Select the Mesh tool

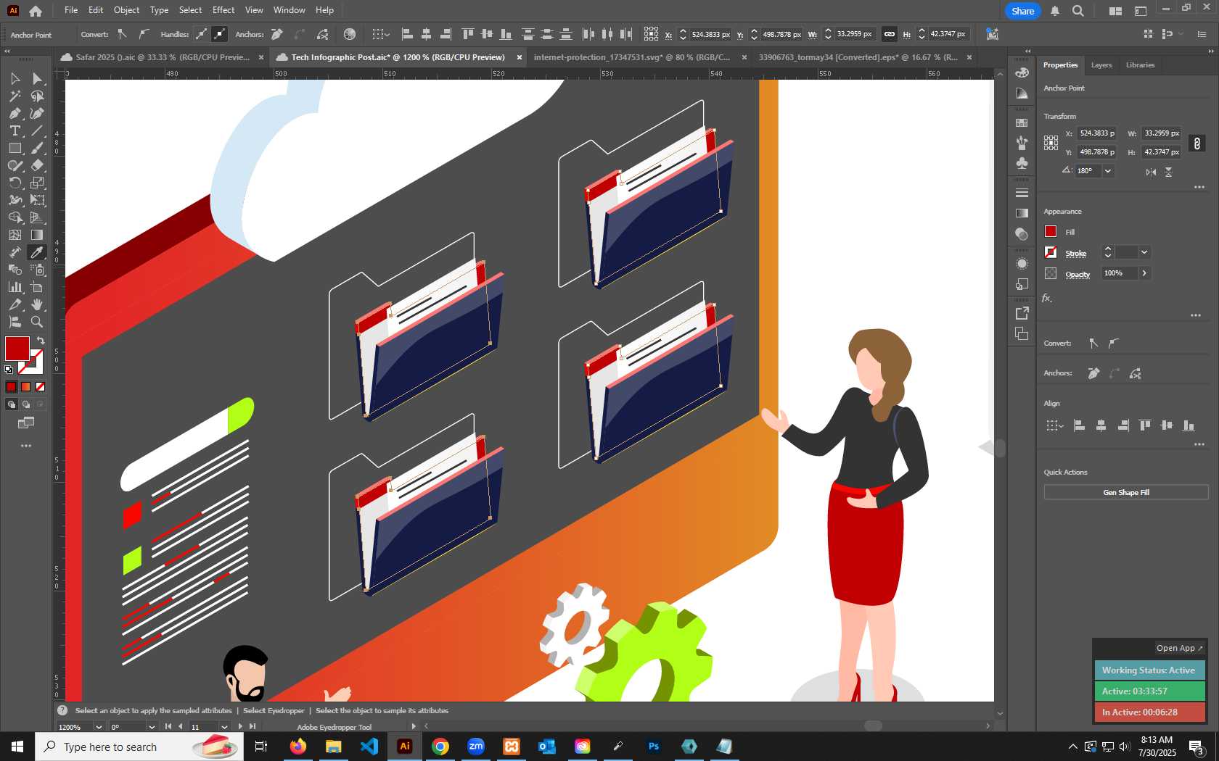click(x=15, y=235)
